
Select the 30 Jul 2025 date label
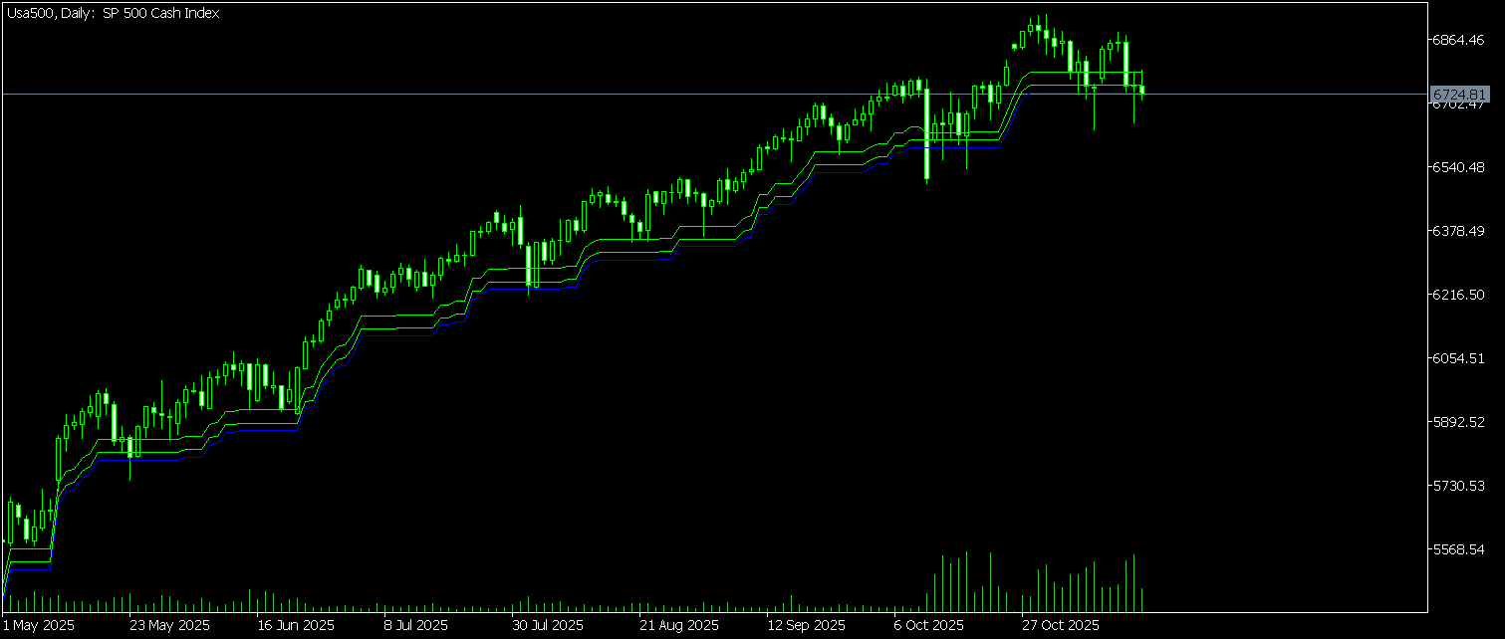pyautogui.click(x=548, y=626)
